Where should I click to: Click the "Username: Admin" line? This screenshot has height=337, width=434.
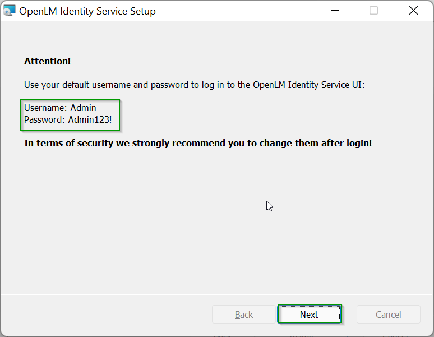pos(60,108)
